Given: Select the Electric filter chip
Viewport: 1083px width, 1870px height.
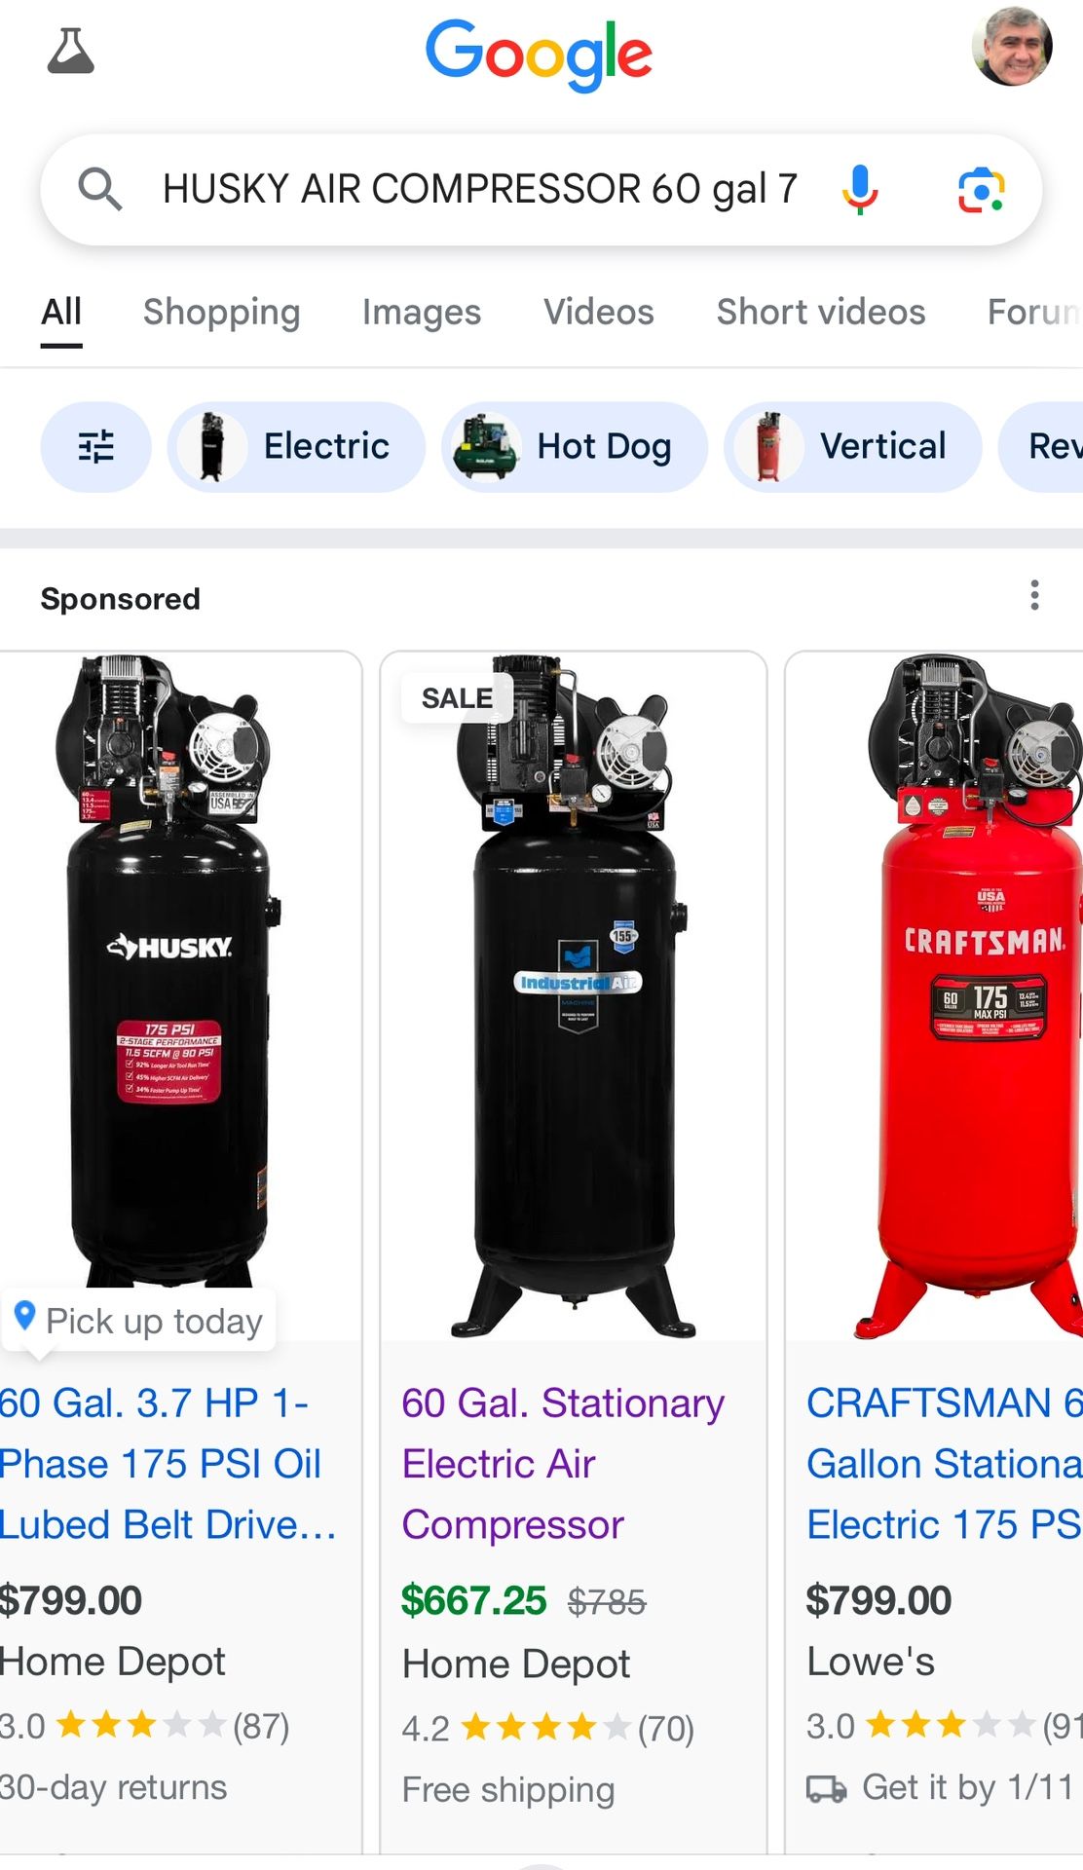Looking at the screenshot, I should tap(296, 447).
